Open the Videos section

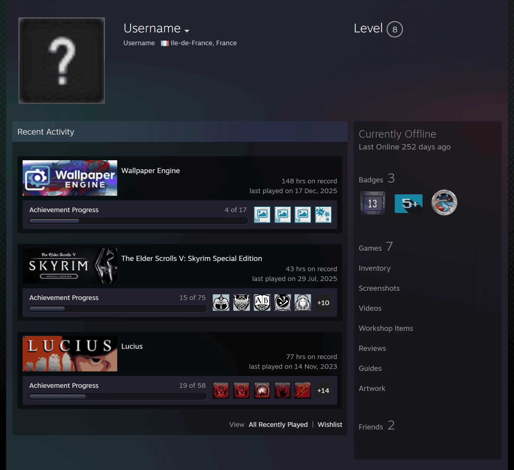pyautogui.click(x=370, y=308)
